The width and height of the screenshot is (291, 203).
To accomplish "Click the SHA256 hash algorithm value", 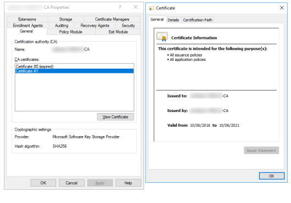I will 59,146.
